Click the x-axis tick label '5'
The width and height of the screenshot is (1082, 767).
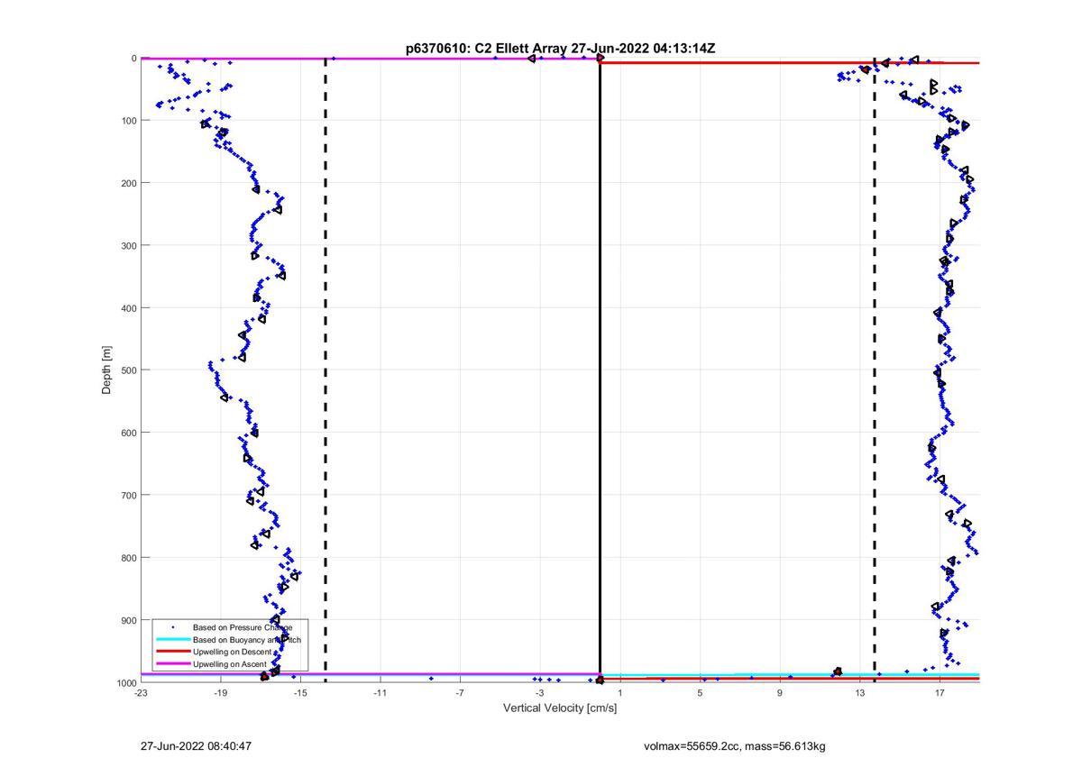(x=700, y=694)
